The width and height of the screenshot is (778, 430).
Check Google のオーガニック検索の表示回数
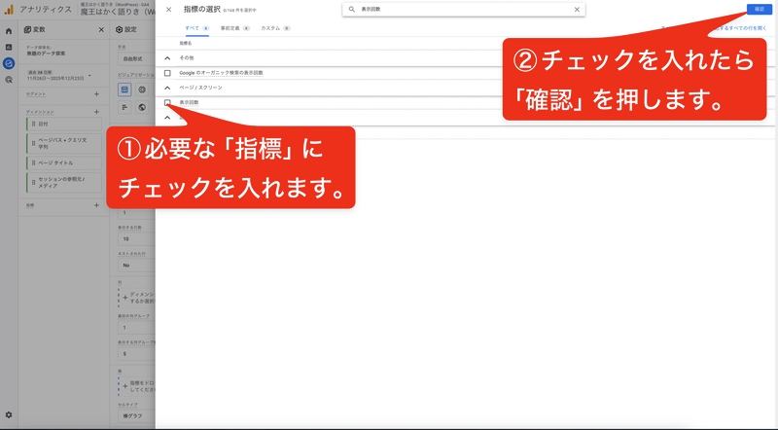coord(167,73)
